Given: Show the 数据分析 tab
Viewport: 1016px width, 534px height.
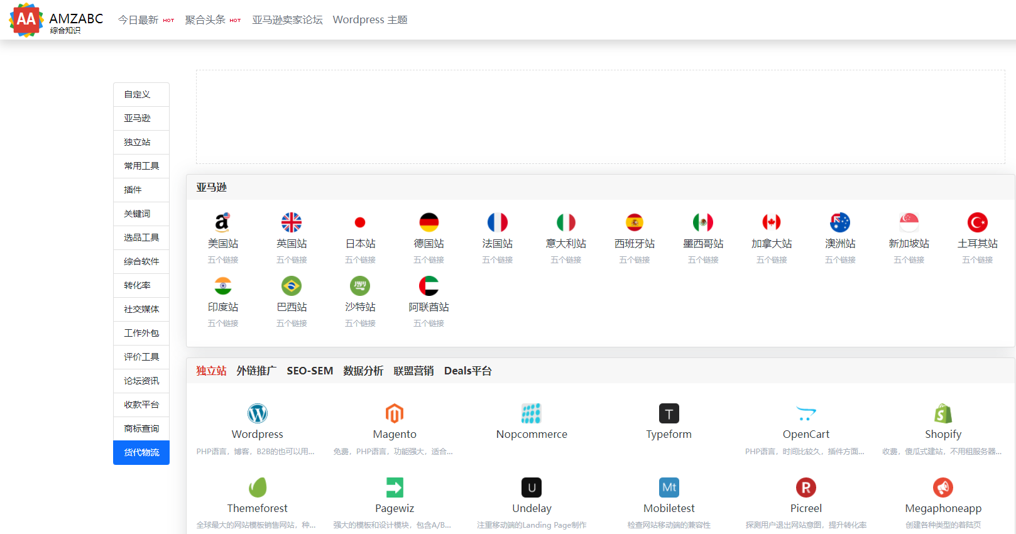Looking at the screenshot, I should 363,371.
